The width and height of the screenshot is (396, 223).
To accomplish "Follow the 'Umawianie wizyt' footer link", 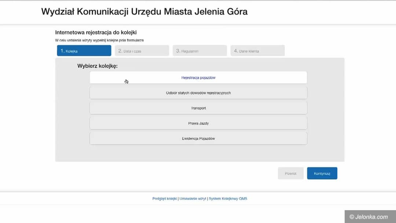I will point(193,198).
